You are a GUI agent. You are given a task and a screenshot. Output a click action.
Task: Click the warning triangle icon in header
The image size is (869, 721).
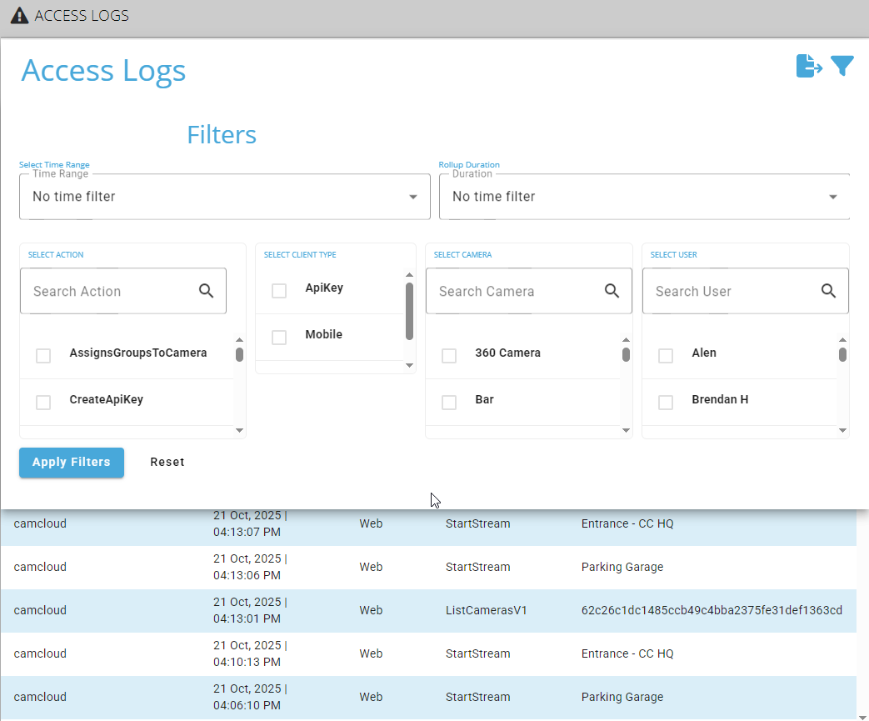click(19, 16)
